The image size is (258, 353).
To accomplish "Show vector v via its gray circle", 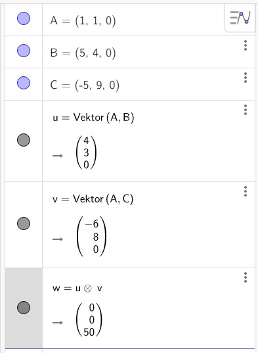I will pyautogui.click(x=24, y=224).
